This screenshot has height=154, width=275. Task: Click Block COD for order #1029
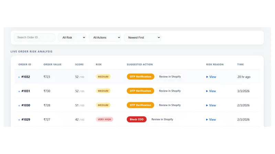(x=136, y=119)
